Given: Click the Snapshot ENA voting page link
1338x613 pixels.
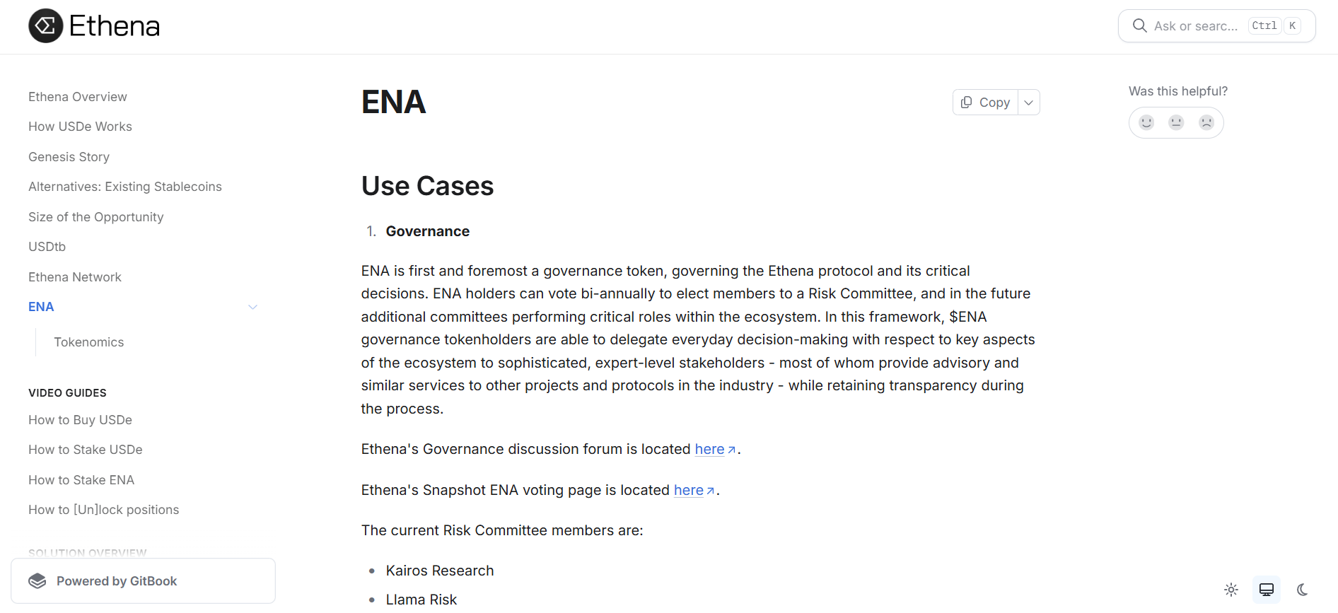Looking at the screenshot, I should 688,490.
